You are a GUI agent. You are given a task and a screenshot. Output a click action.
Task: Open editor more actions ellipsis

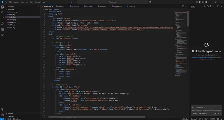(x=186, y=6)
